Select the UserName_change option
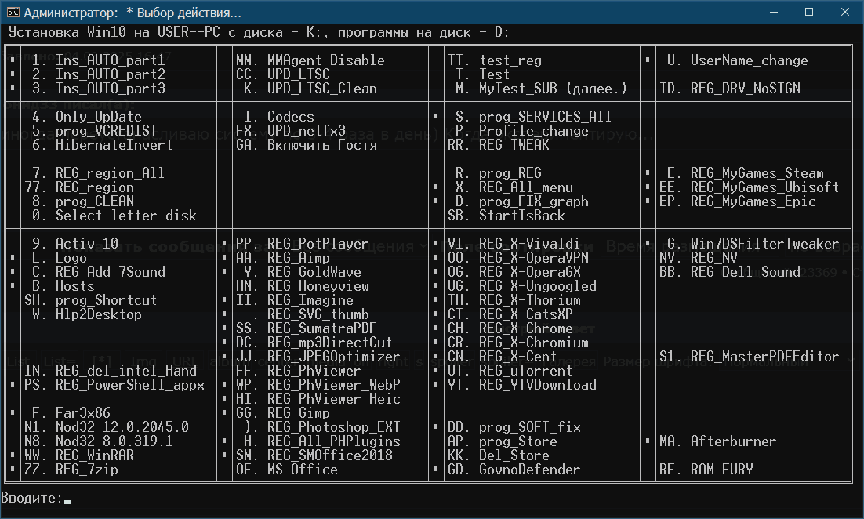This screenshot has width=864, height=519. coord(749,60)
